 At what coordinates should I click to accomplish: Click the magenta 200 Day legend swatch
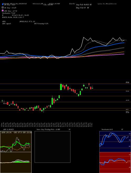pyautogui.click(x=3, y=11)
